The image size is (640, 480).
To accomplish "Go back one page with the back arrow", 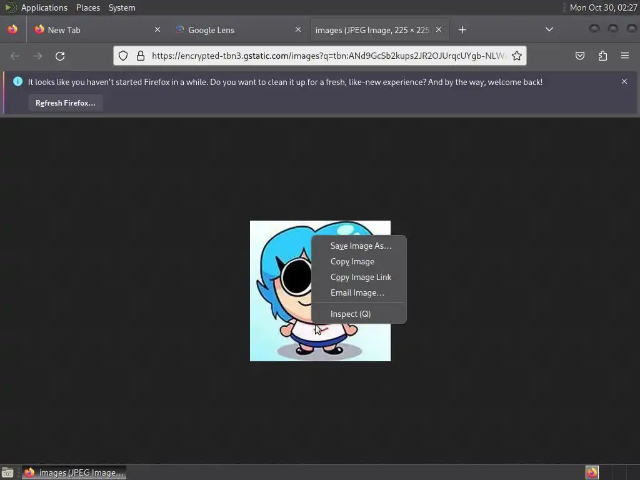I will click(x=15, y=56).
